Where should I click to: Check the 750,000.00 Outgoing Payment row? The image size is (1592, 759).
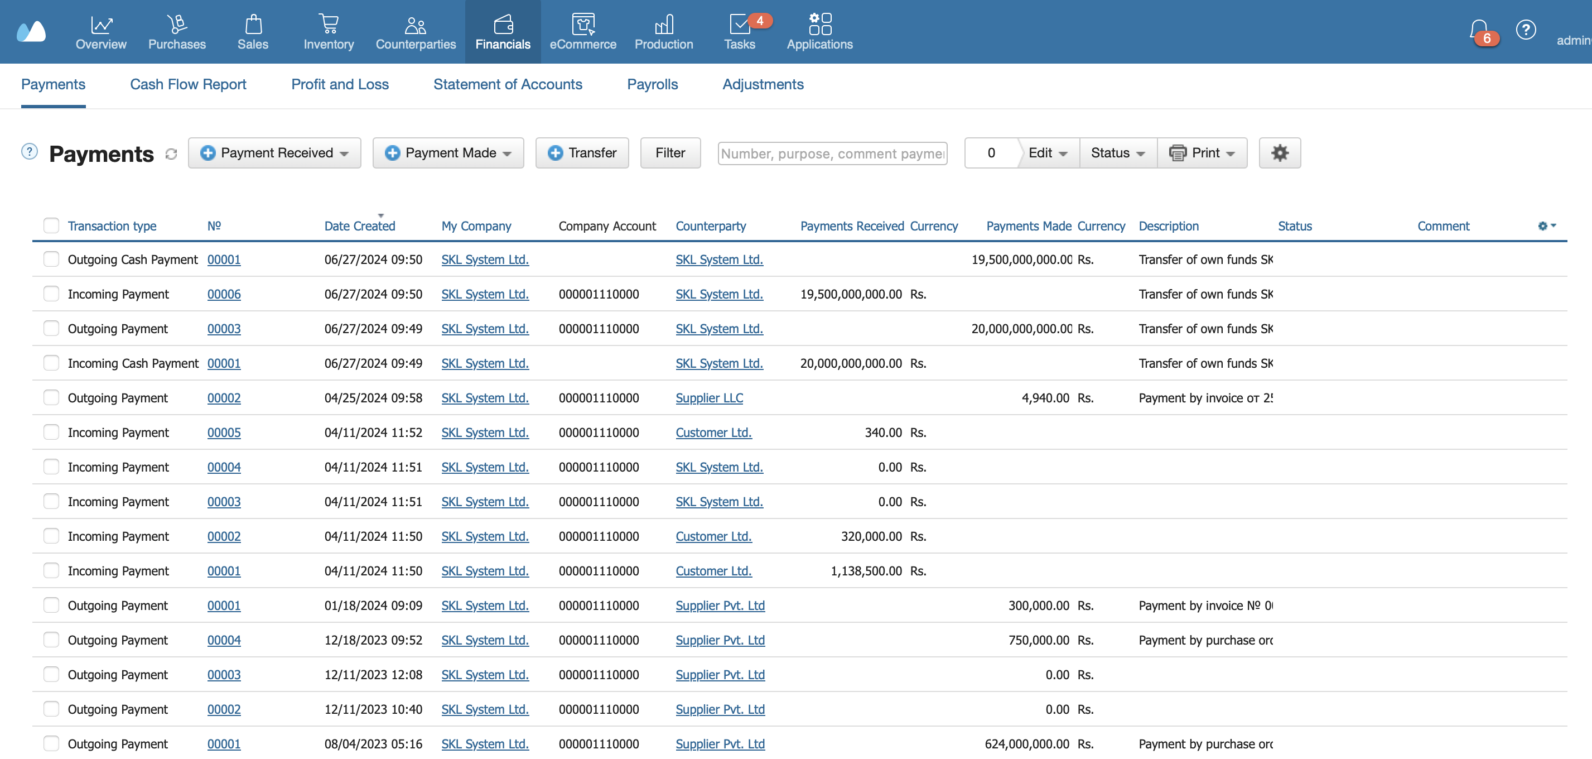click(51, 640)
